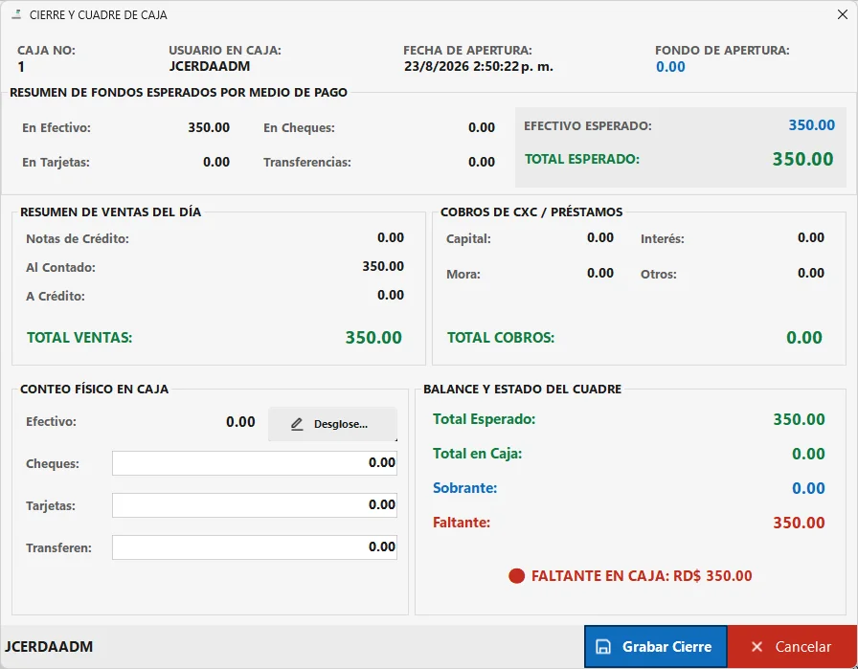Cancel the cash register closing

point(792,647)
